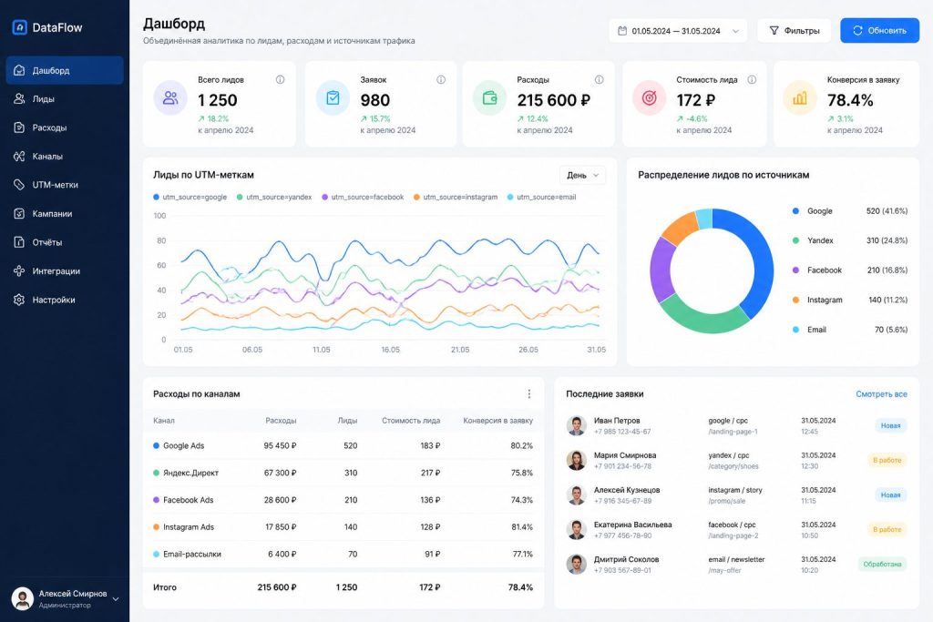Click the Обновить button
933x622 pixels.
(879, 30)
